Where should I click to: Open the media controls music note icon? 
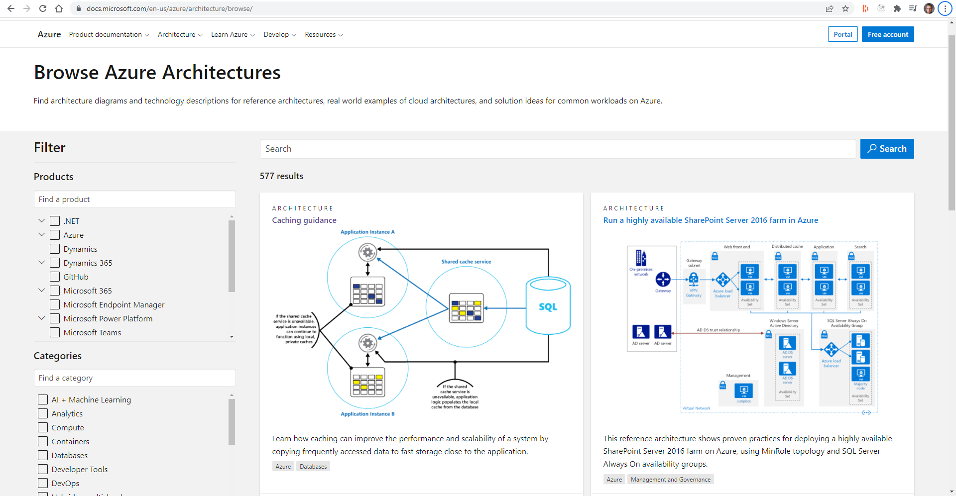coord(913,8)
